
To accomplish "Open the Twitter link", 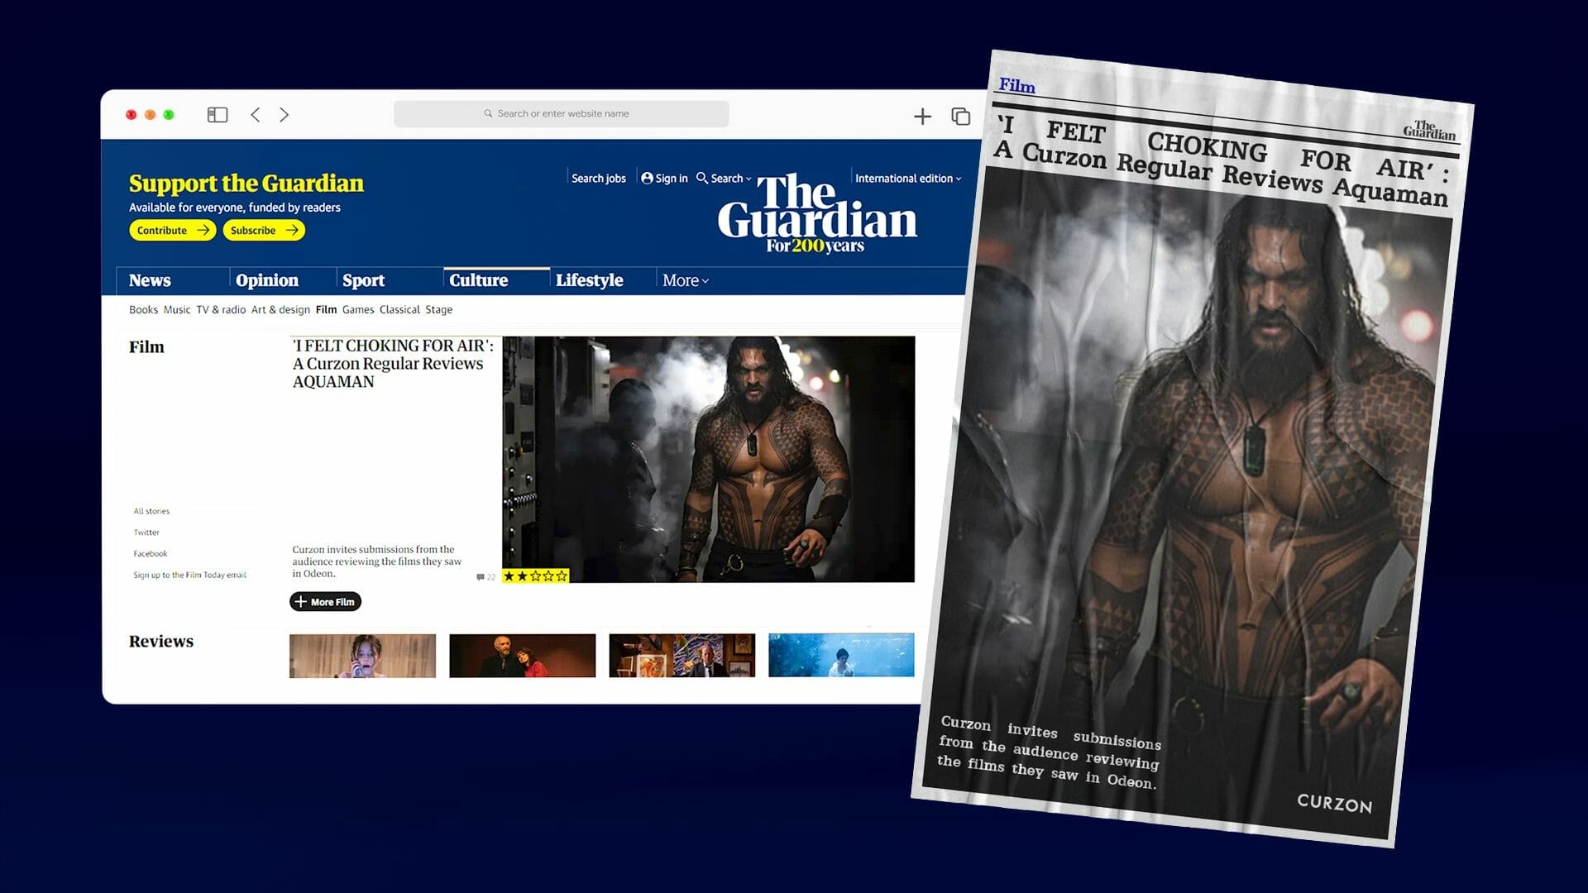I will [x=146, y=532].
